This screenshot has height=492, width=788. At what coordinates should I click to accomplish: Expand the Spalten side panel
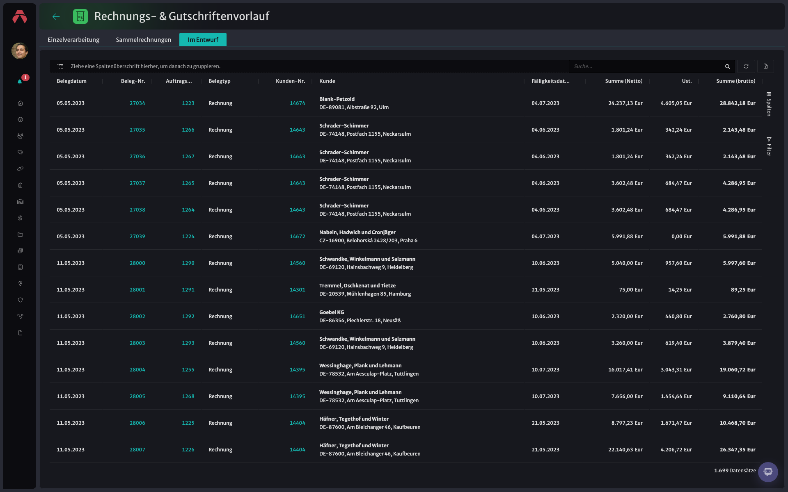(769, 104)
